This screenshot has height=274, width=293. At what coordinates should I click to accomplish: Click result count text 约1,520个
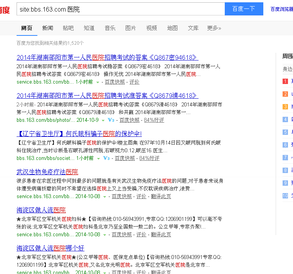coord(73,43)
